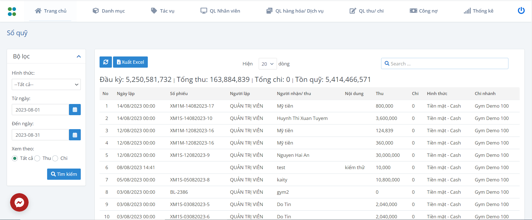The image size is (532, 220).
Task: Select the Thu radio option
Action: point(37,159)
